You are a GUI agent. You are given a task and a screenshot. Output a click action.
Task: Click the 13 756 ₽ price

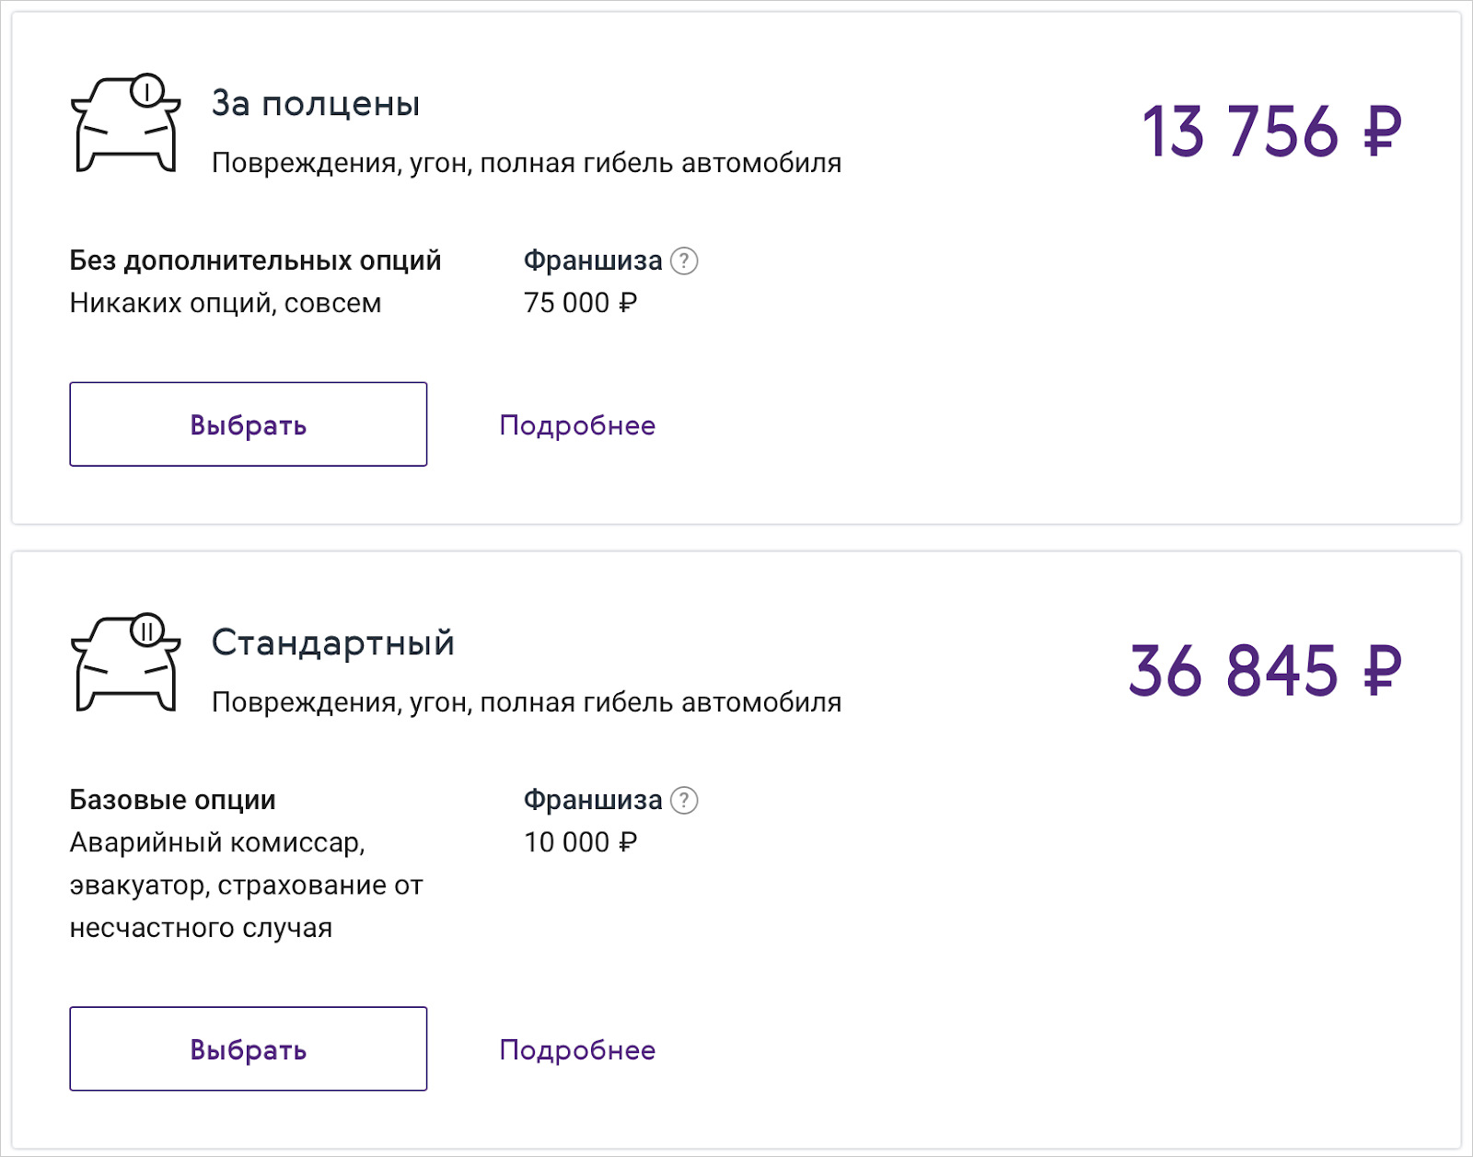(1271, 132)
